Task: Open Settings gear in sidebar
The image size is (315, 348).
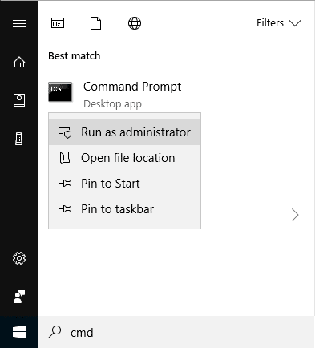Action: pos(19,258)
